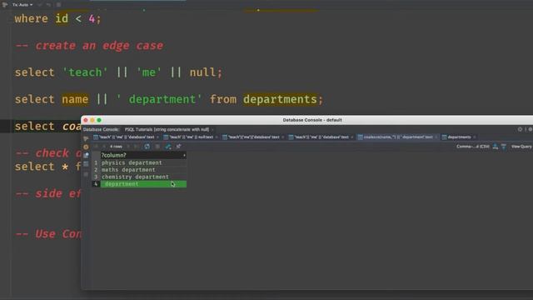Go to previous page arrow beside 4 rows
The width and height of the screenshot is (533, 300).
pyautogui.click(x=104, y=147)
